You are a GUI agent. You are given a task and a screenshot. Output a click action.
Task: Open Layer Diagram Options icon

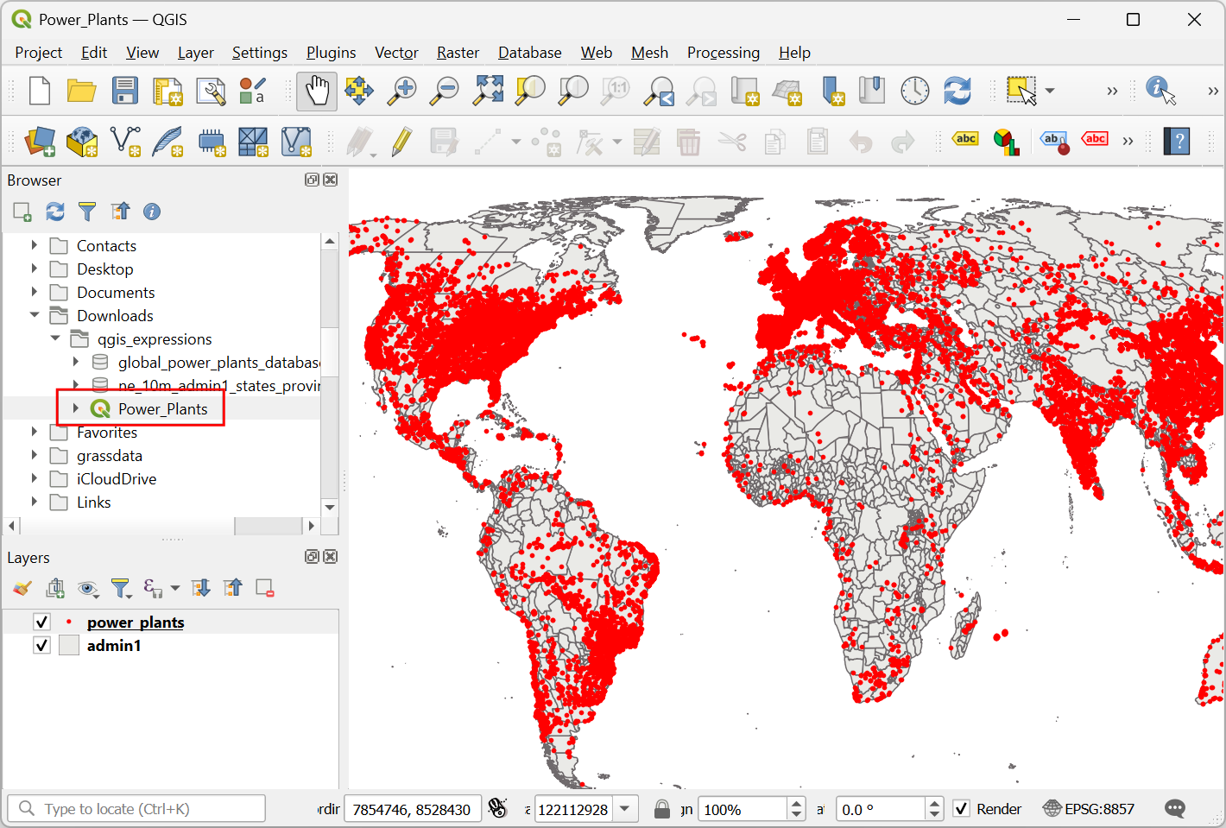click(x=1006, y=142)
